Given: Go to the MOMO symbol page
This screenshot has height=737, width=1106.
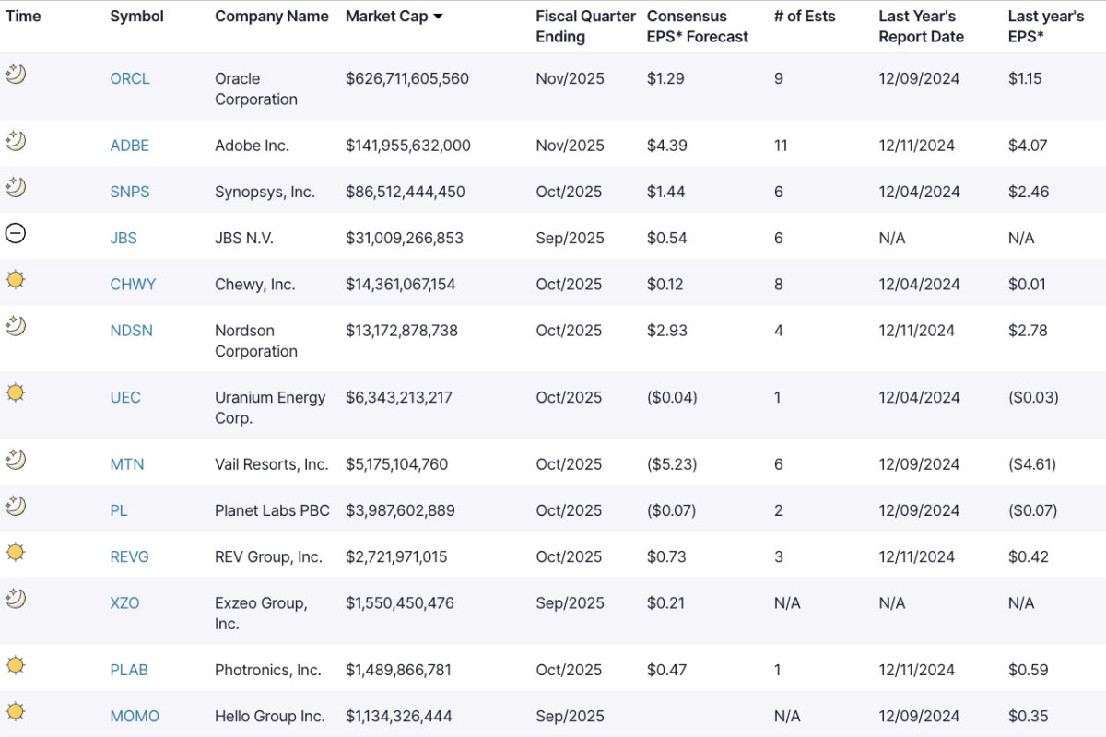Looking at the screenshot, I should (135, 716).
